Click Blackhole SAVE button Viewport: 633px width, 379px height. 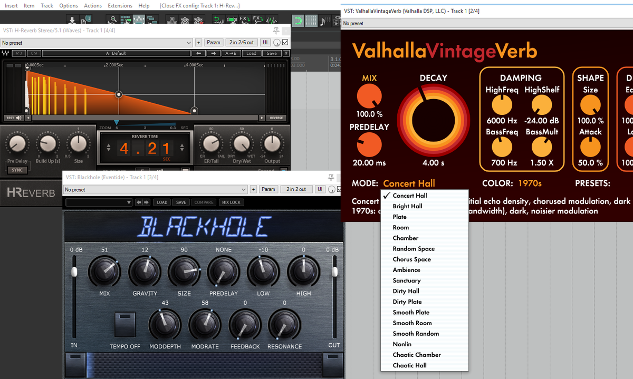(x=181, y=202)
